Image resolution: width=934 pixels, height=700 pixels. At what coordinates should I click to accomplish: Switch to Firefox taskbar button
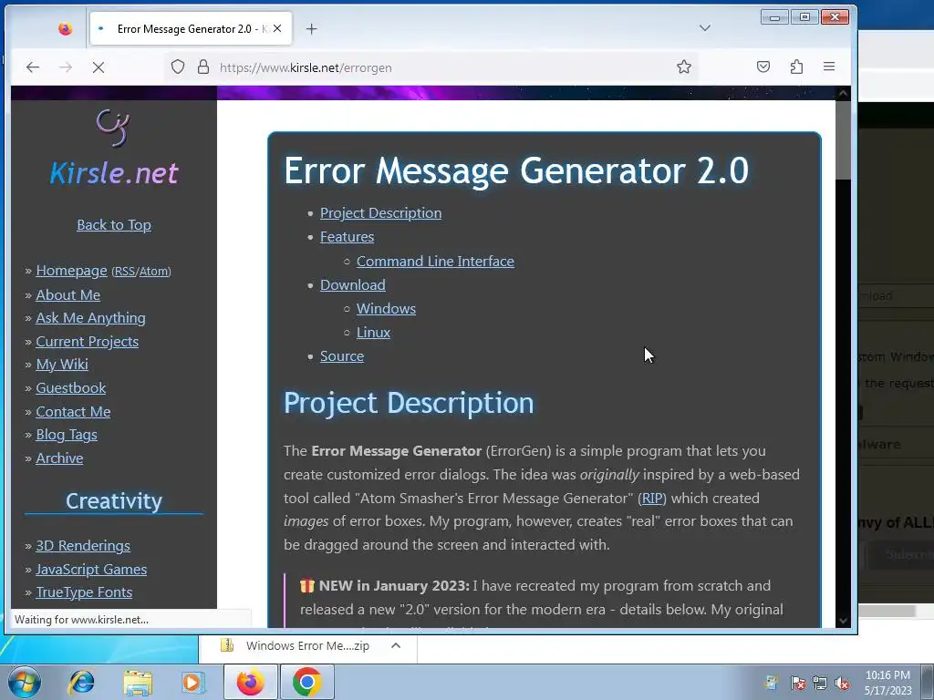click(250, 682)
